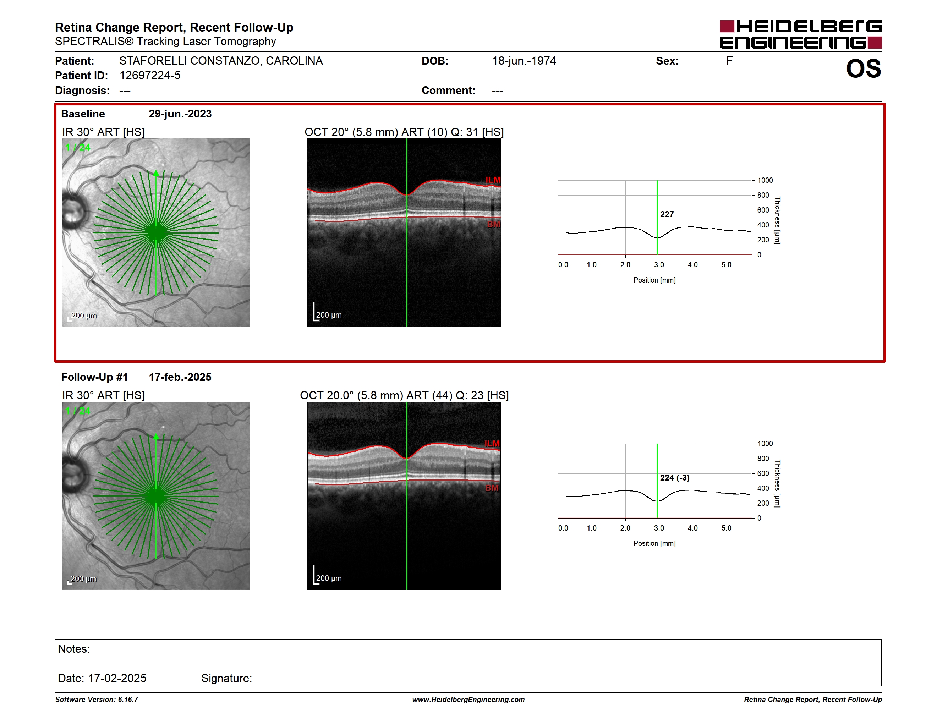This screenshot has height=724, width=937.
Task: Click the report title Retina Change Report
Action: (174, 27)
